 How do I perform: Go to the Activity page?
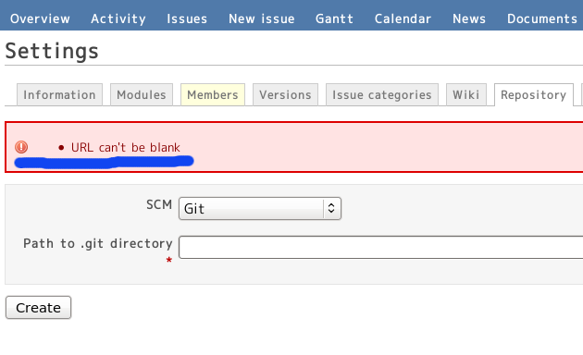118,18
